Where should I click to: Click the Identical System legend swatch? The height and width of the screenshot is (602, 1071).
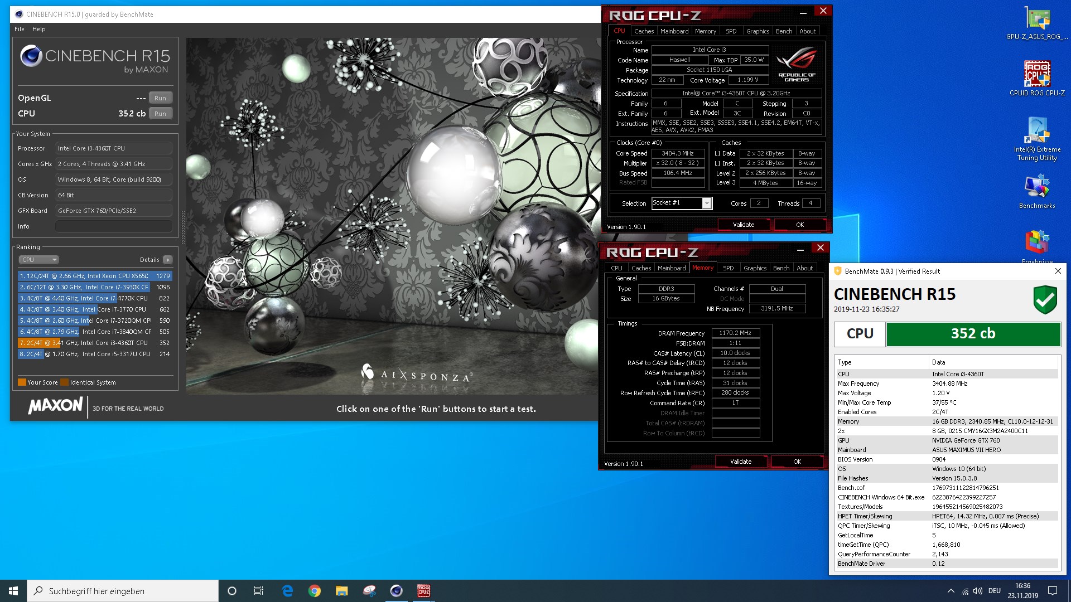coord(64,382)
